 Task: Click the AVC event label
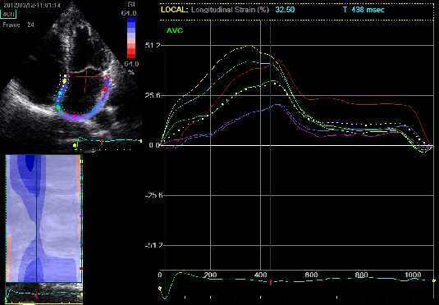pos(175,30)
